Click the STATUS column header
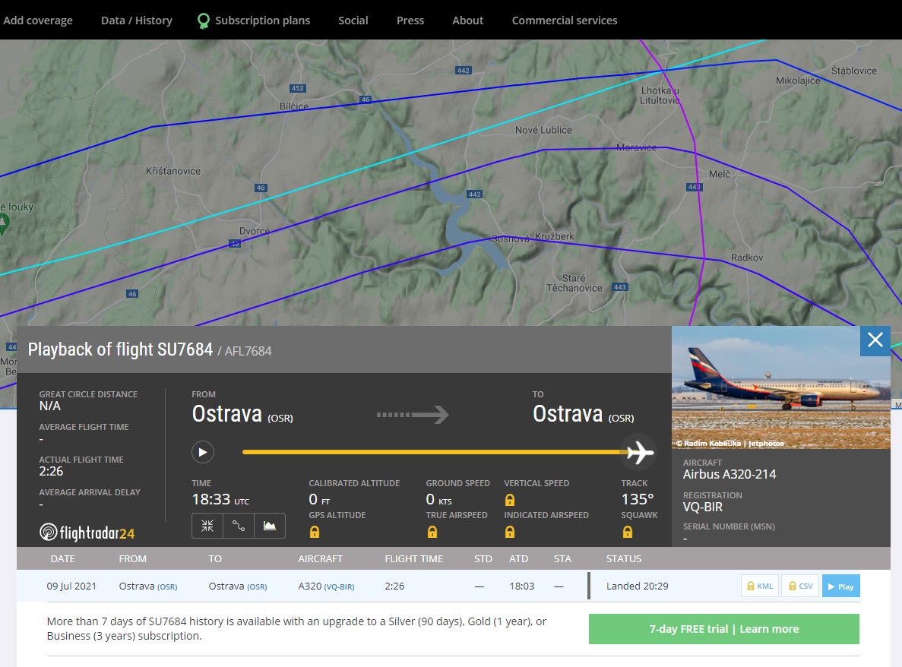 click(624, 559)
